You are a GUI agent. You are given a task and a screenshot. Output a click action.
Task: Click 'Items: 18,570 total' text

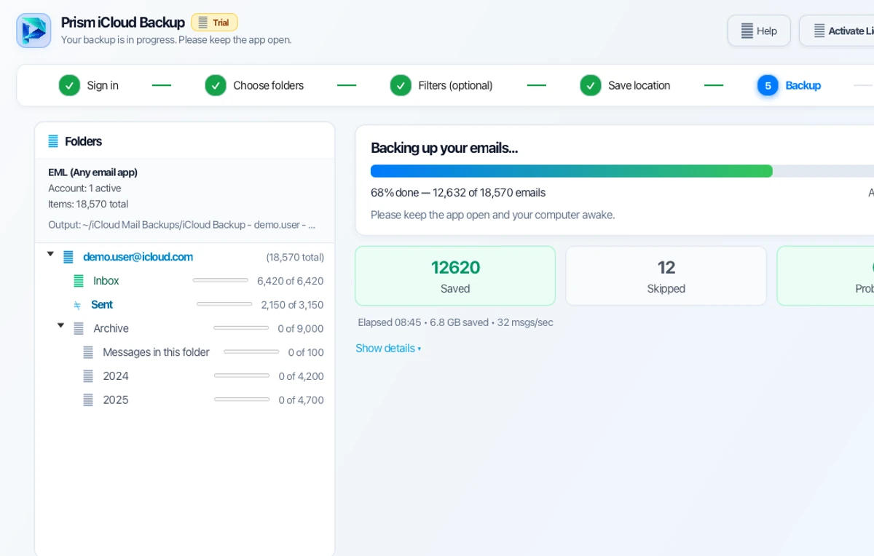click(88, 204)
